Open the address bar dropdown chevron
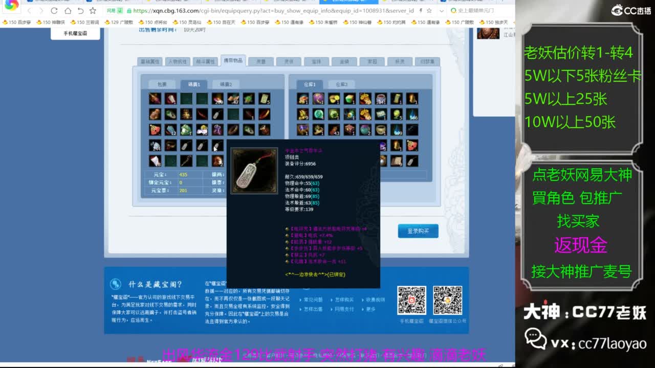The height and width of the screenshot is (368, 655). coord(441,11)
